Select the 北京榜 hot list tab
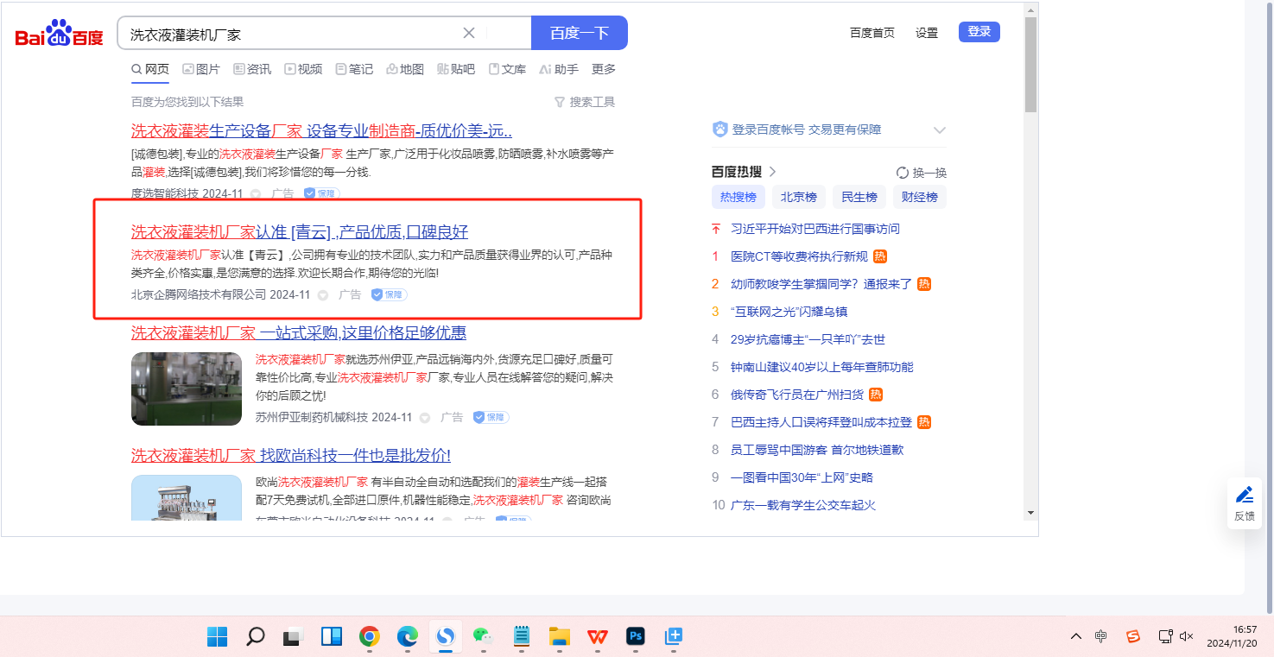The image size is (1274, 657). pos(798,197)
